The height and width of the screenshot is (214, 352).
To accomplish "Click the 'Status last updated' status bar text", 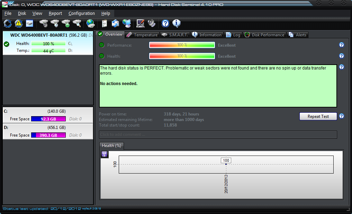I will coord(52,208).
